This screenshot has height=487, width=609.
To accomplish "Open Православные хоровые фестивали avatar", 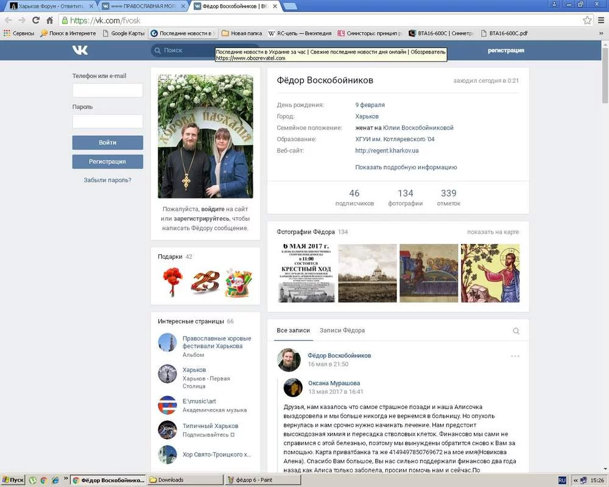I will point(167,342).
